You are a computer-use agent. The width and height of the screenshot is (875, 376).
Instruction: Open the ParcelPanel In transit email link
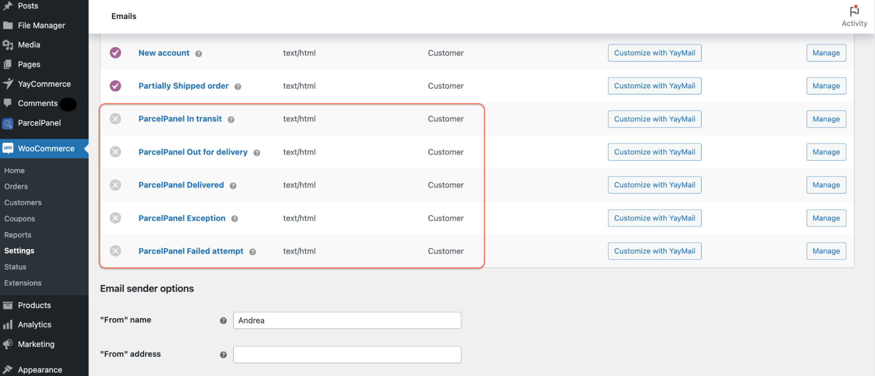tap(180, 119)
